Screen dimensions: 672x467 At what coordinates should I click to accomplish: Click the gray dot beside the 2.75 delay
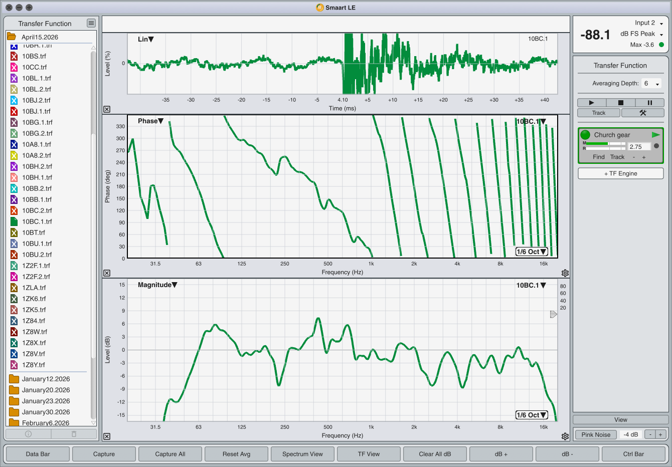point(656,146)
